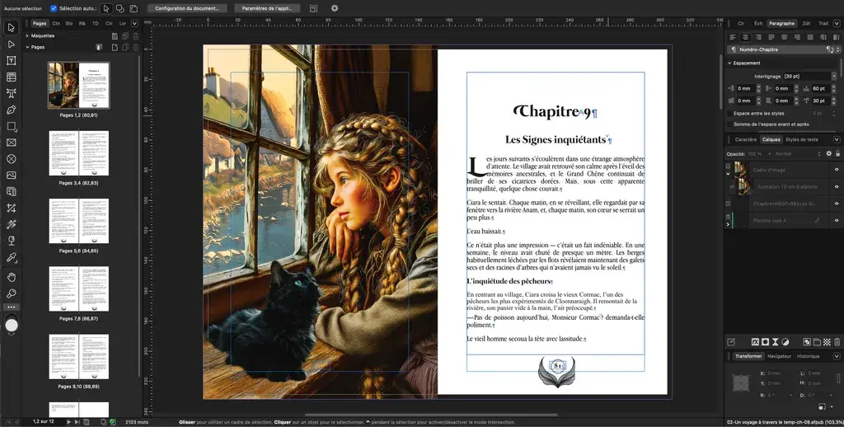844x427 pixels.
Task: Toggle the Sélection auto checkbox
Action: coord(54,8)
